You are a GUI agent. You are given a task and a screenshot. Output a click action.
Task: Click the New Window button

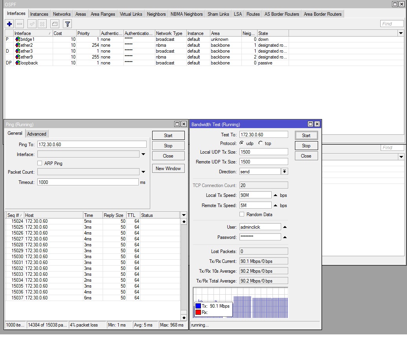pyautogui.click(x=168, y=169)
